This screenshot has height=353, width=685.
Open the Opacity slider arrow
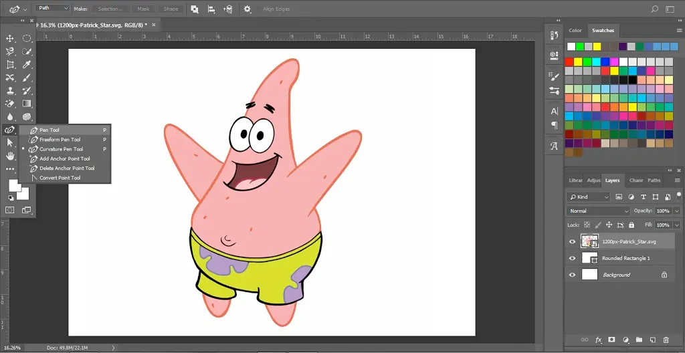(677, 211)
